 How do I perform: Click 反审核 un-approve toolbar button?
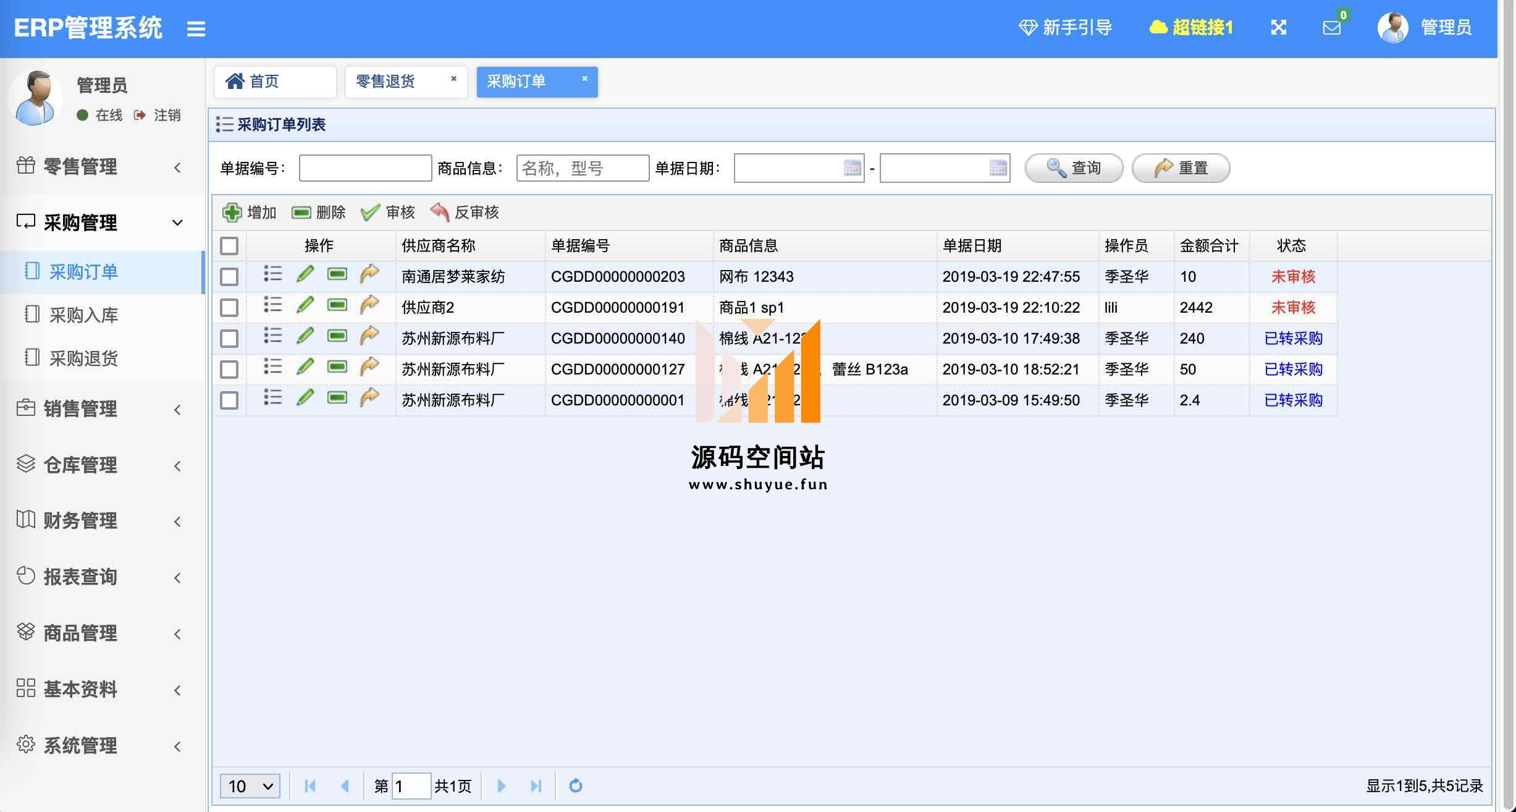click(x=465, y=213)
